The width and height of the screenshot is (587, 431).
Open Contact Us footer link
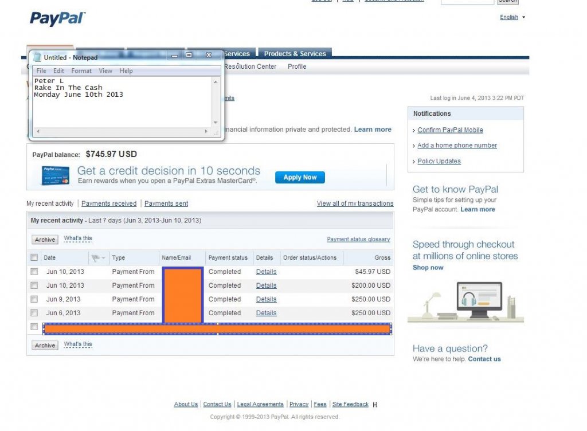217,405
